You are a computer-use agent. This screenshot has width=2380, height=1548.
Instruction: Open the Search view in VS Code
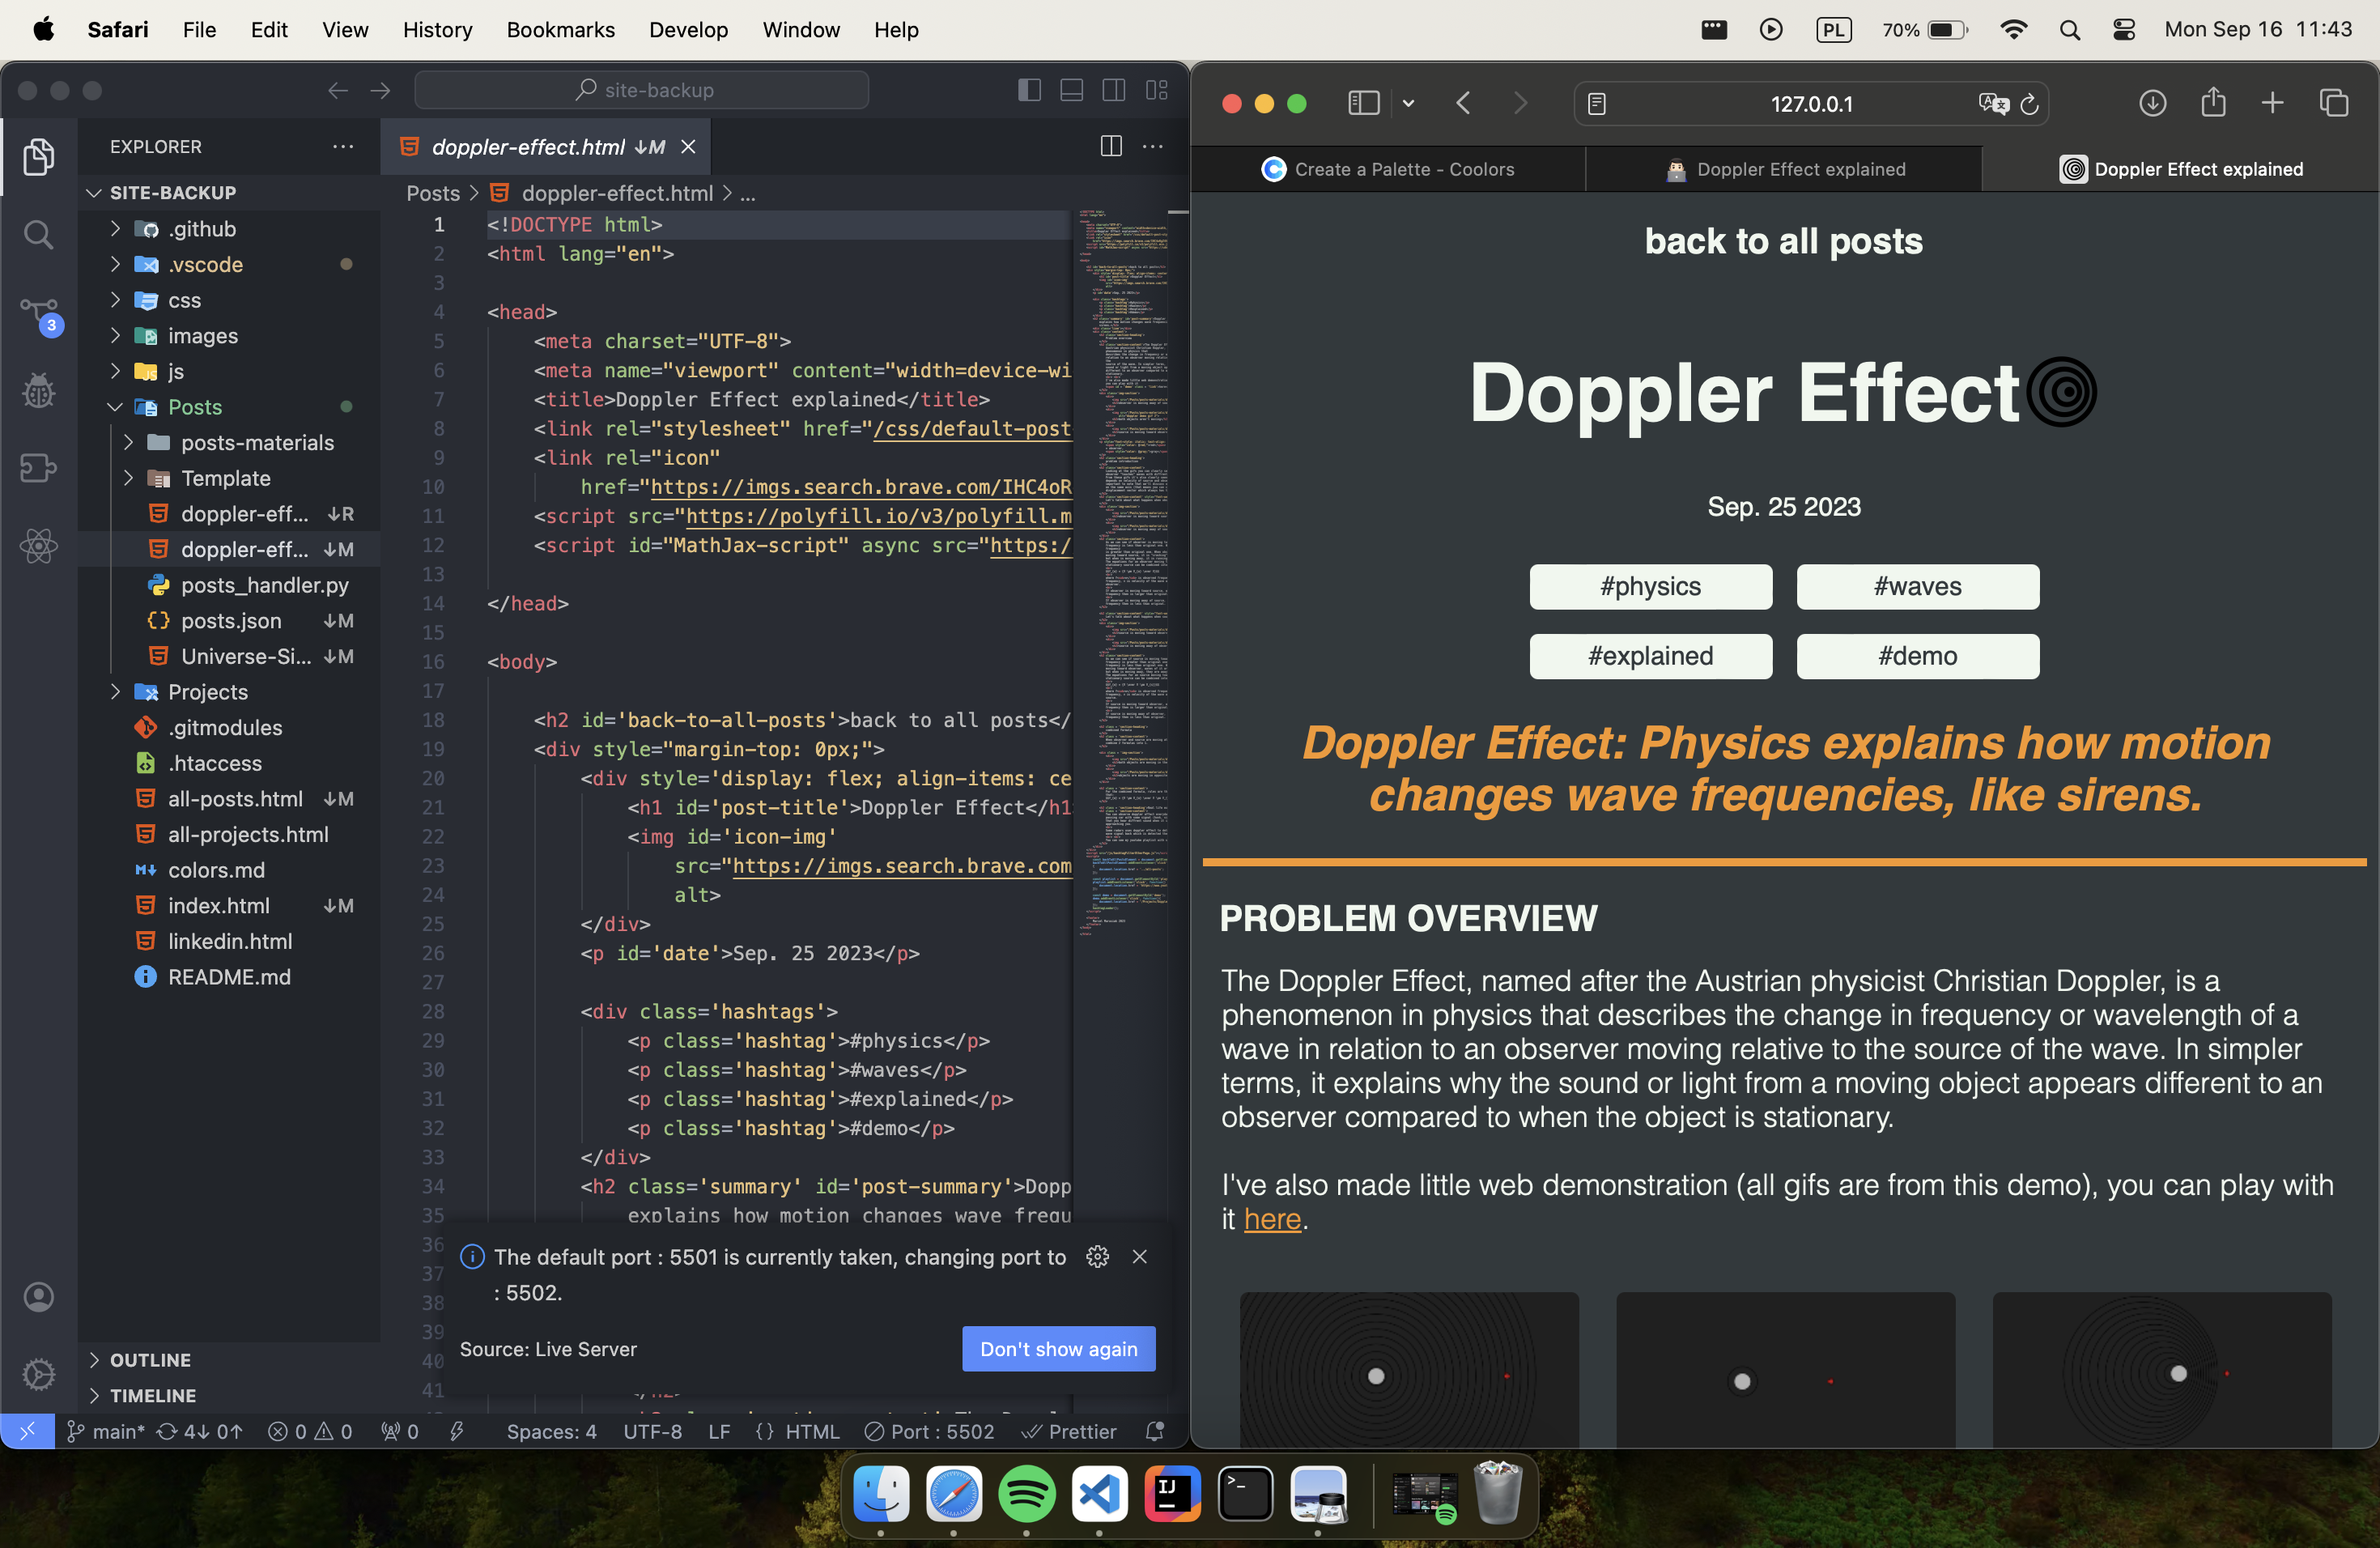click(39, 235)
